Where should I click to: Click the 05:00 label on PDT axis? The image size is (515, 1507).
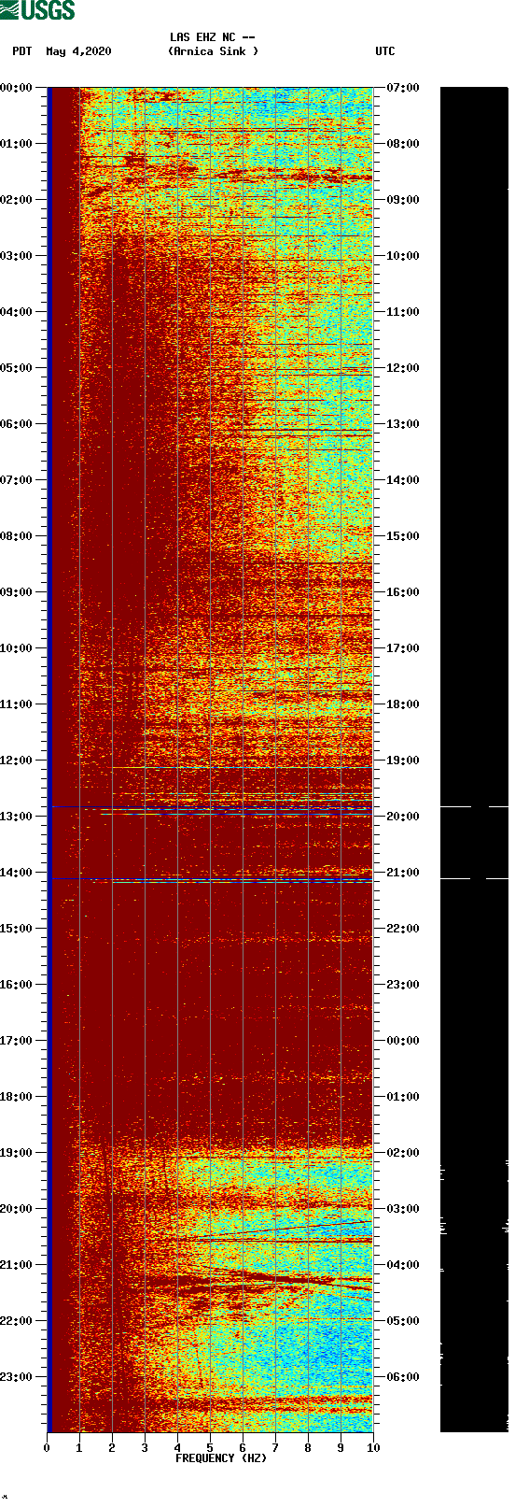pos(16,368)
